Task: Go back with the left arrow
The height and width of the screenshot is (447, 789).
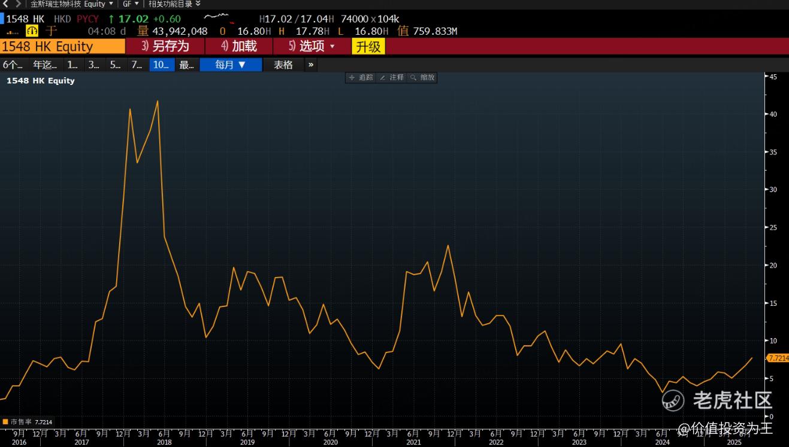Action: tap(5, 4)
